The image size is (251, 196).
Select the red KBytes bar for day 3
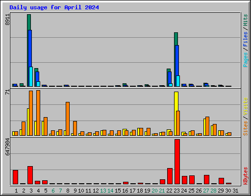click(x=30, y=175)
